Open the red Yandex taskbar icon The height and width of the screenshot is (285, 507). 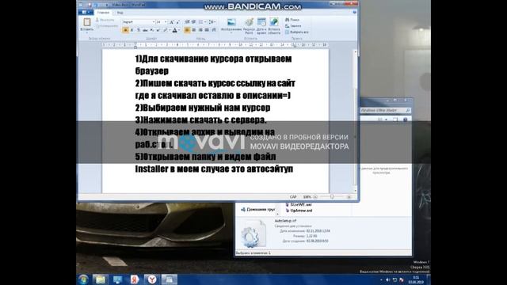point(135,279)
